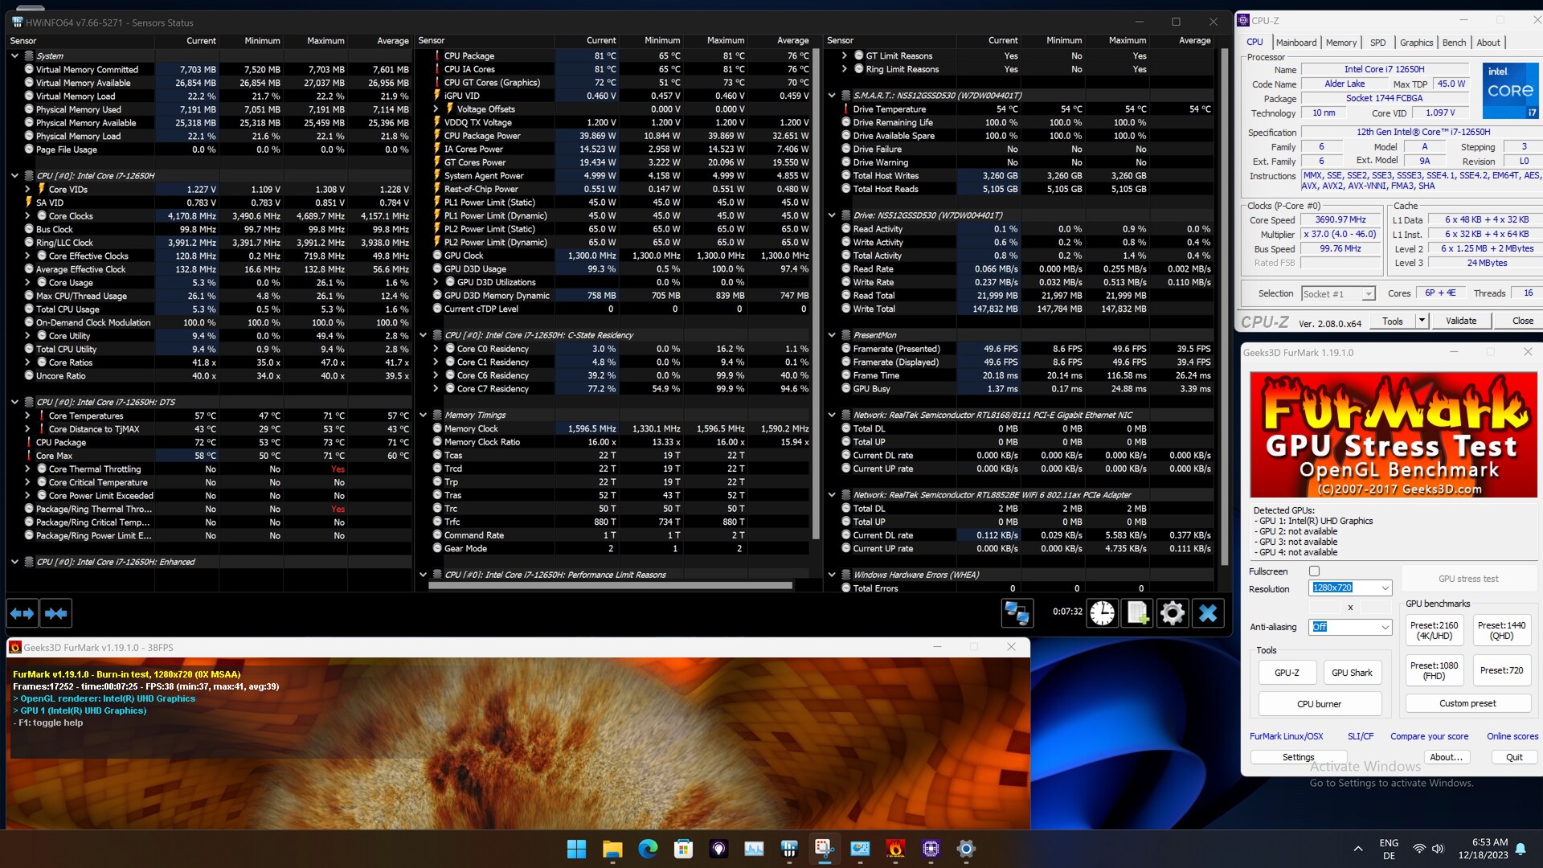Open CPU-Z Tools dropdown arrow
1543x868 pixels.
[x=1421, y=321]
